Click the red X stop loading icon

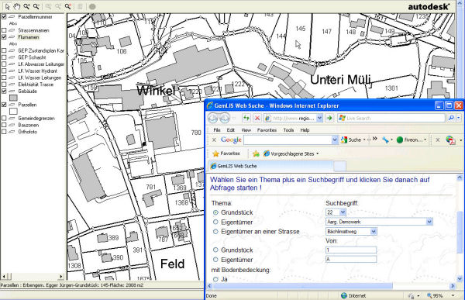(x=257, y=118)
